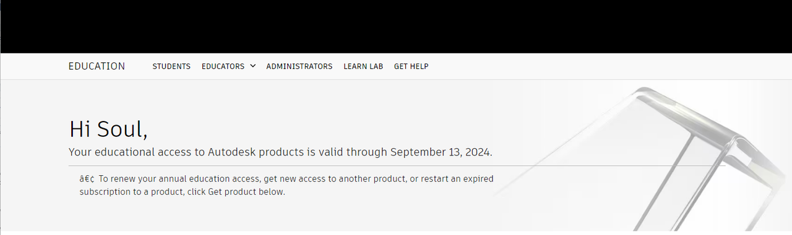Viewport: 792px width, 235px height.
Task: Click the chevron arrow beside EDUCATORS
Action: coord(252,66)
